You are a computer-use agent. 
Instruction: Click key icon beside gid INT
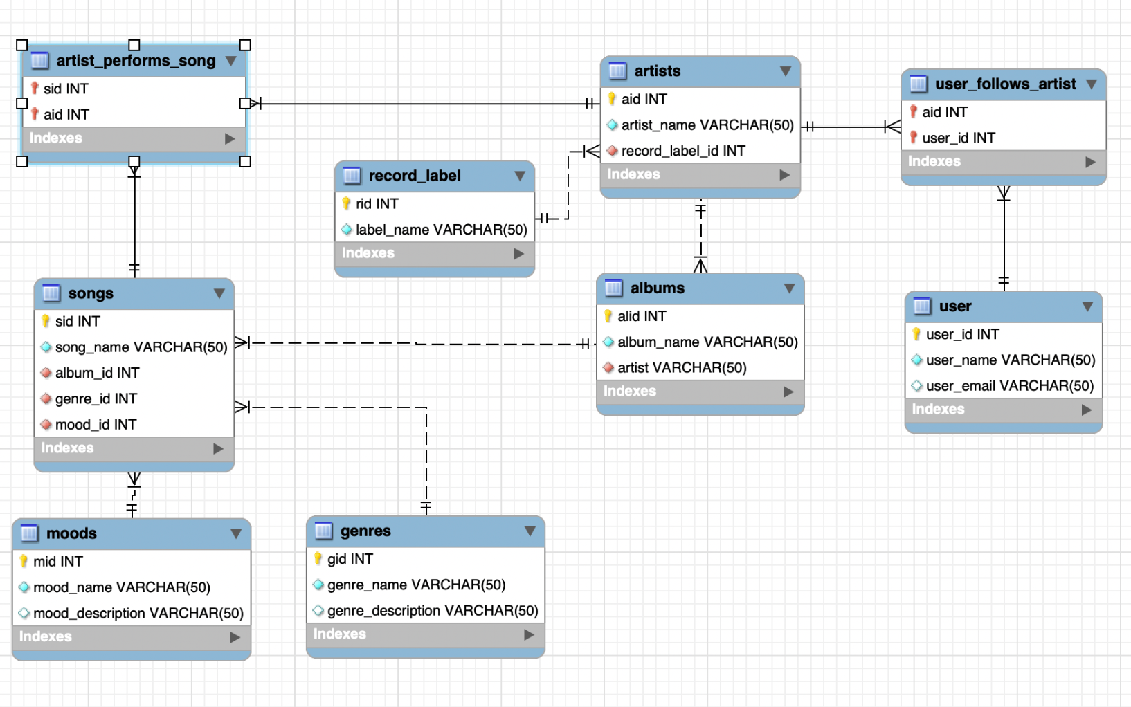pyautogui.click(x=318, y=558)
